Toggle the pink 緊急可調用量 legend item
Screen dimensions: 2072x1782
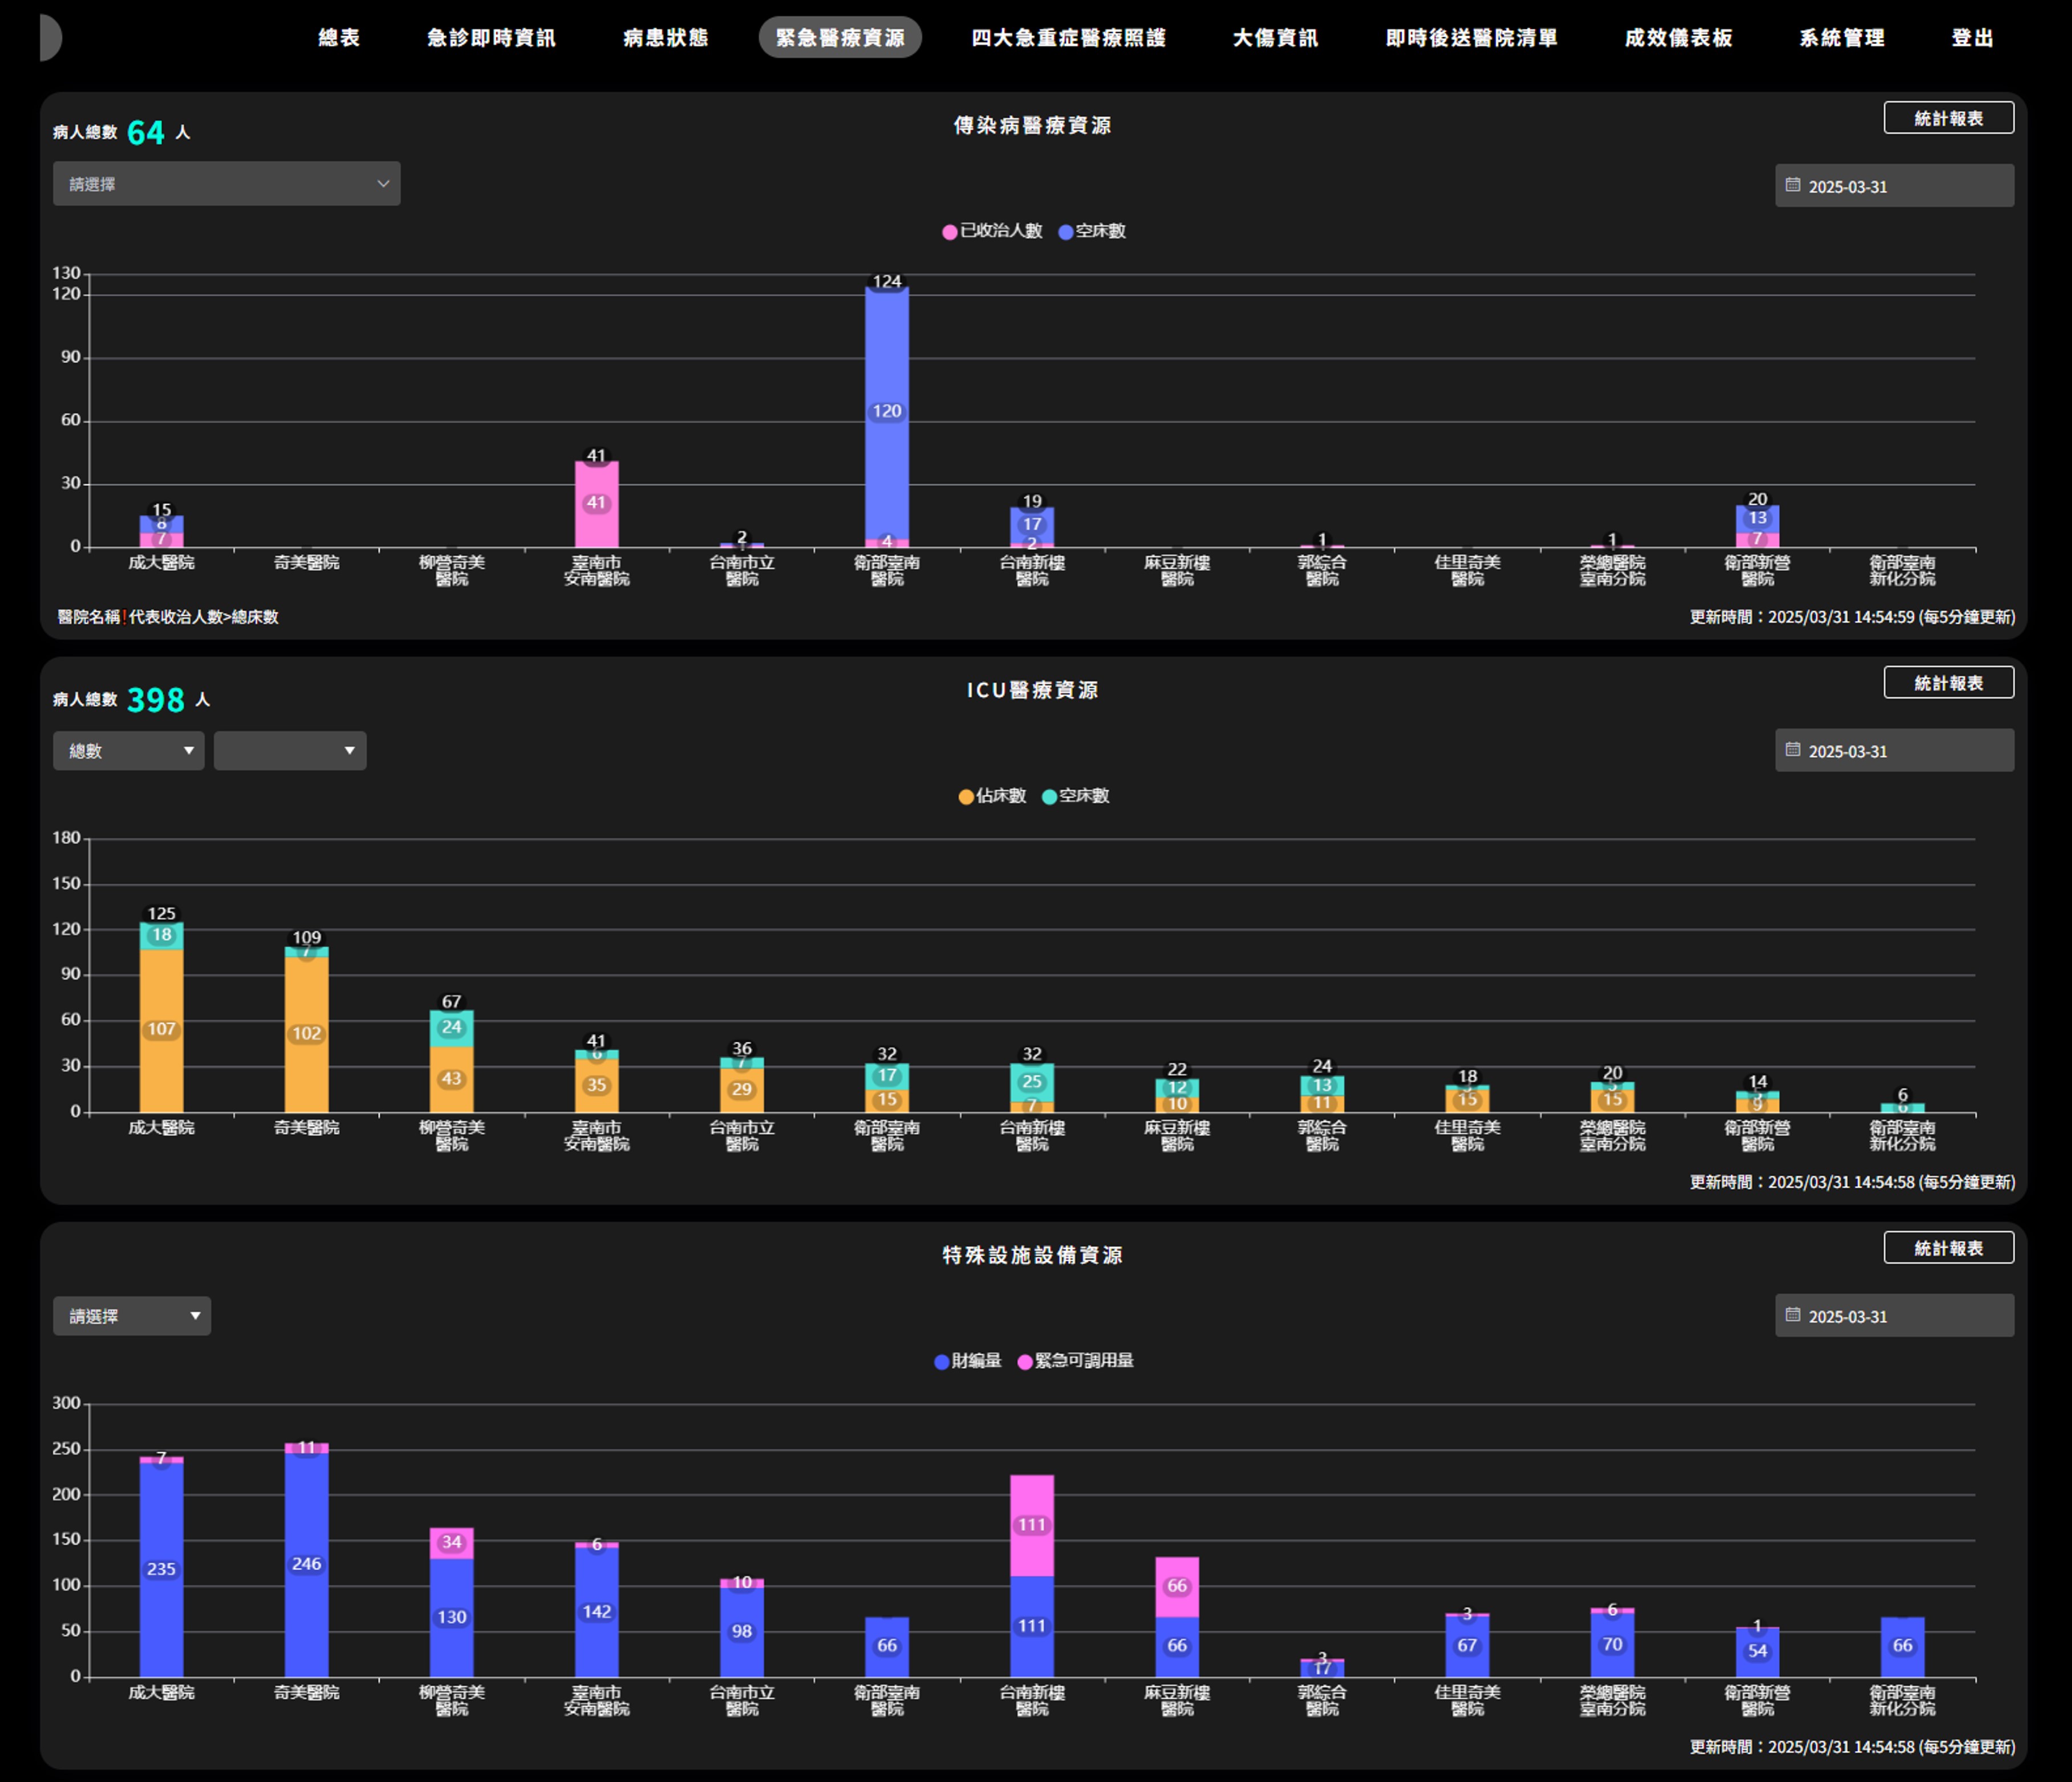[1075, 1361]
